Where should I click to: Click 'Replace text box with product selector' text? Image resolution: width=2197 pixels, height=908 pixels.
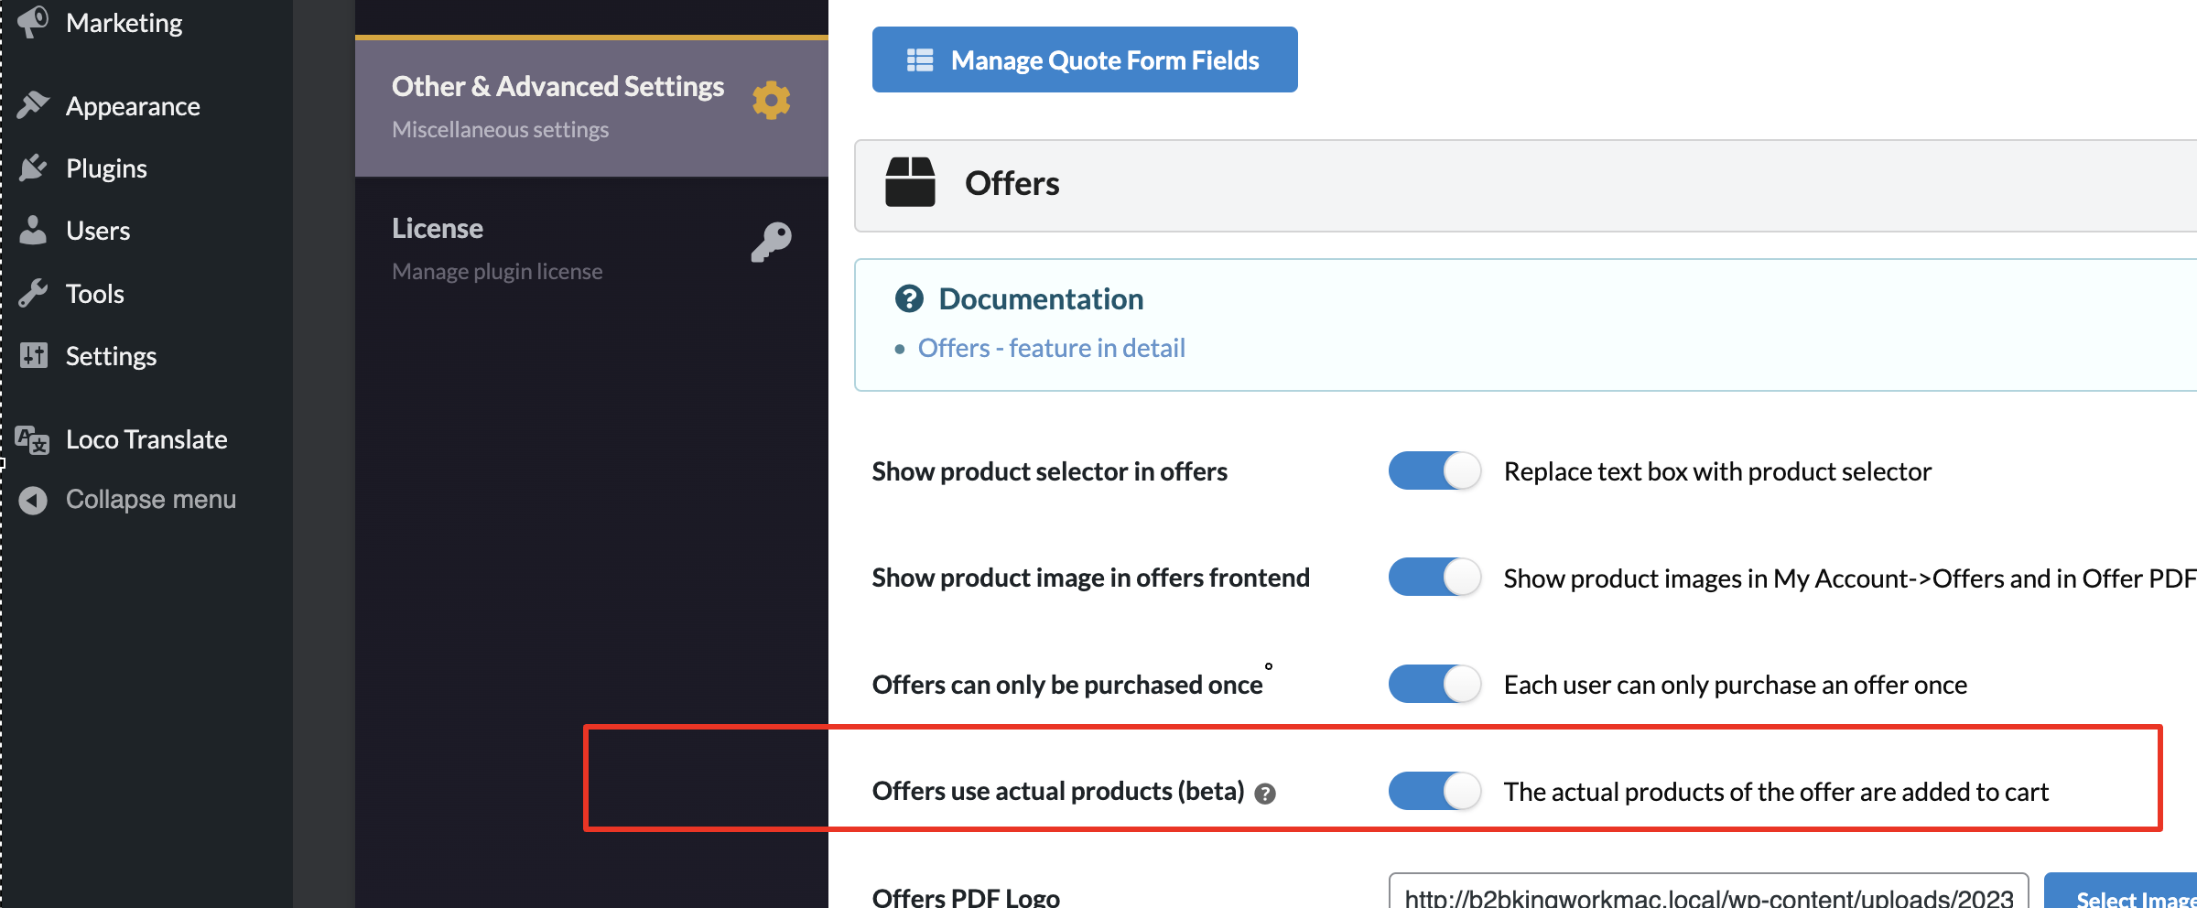pyautogui.click(x=1717, y=471)
